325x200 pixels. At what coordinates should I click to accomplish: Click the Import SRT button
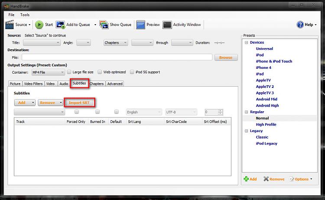click(79, 103)
